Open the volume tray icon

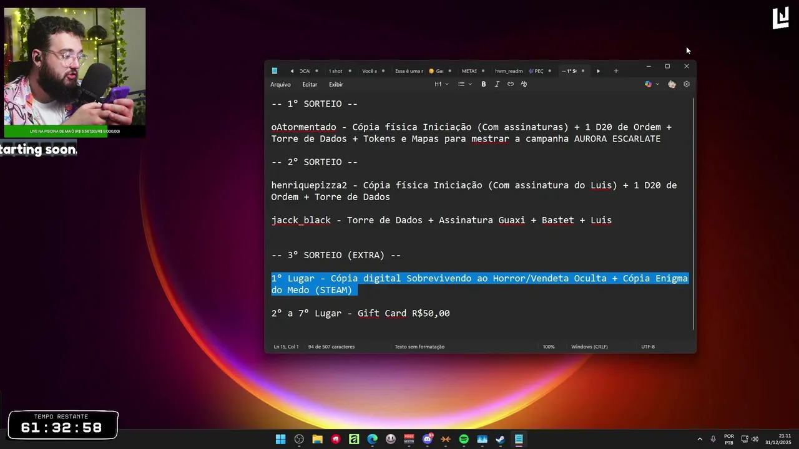coord(755,439)
